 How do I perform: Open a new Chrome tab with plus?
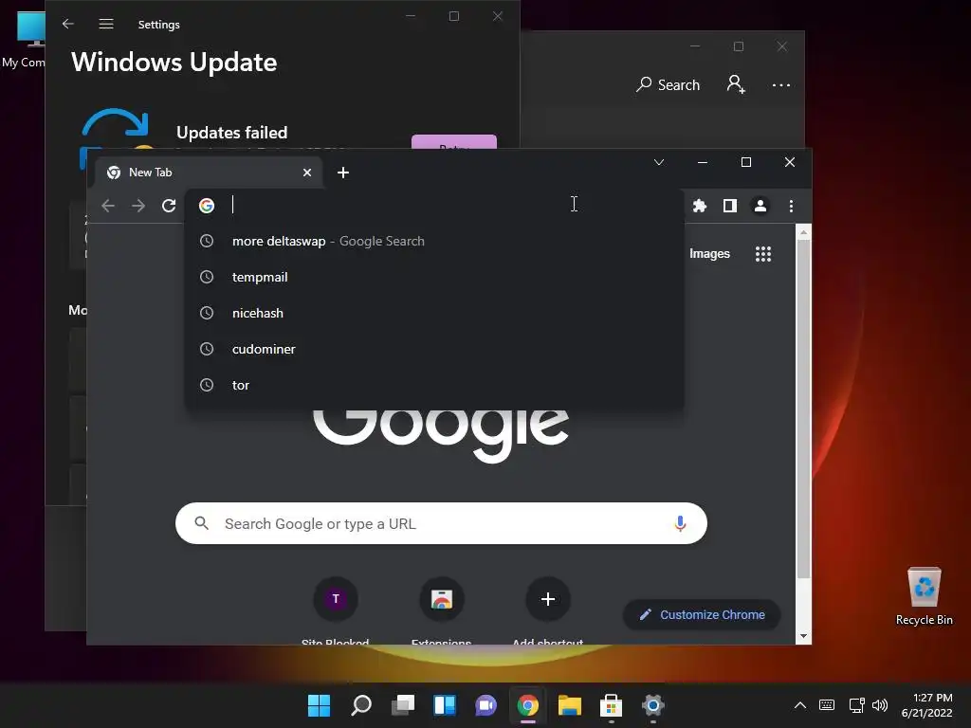[x=343, y=173]
